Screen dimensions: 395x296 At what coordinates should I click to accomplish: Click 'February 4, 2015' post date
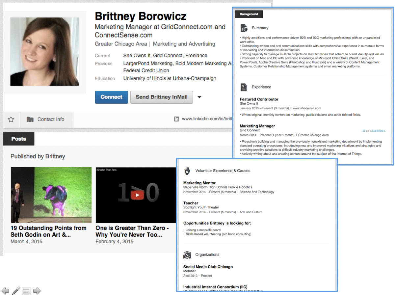[115, 242]
